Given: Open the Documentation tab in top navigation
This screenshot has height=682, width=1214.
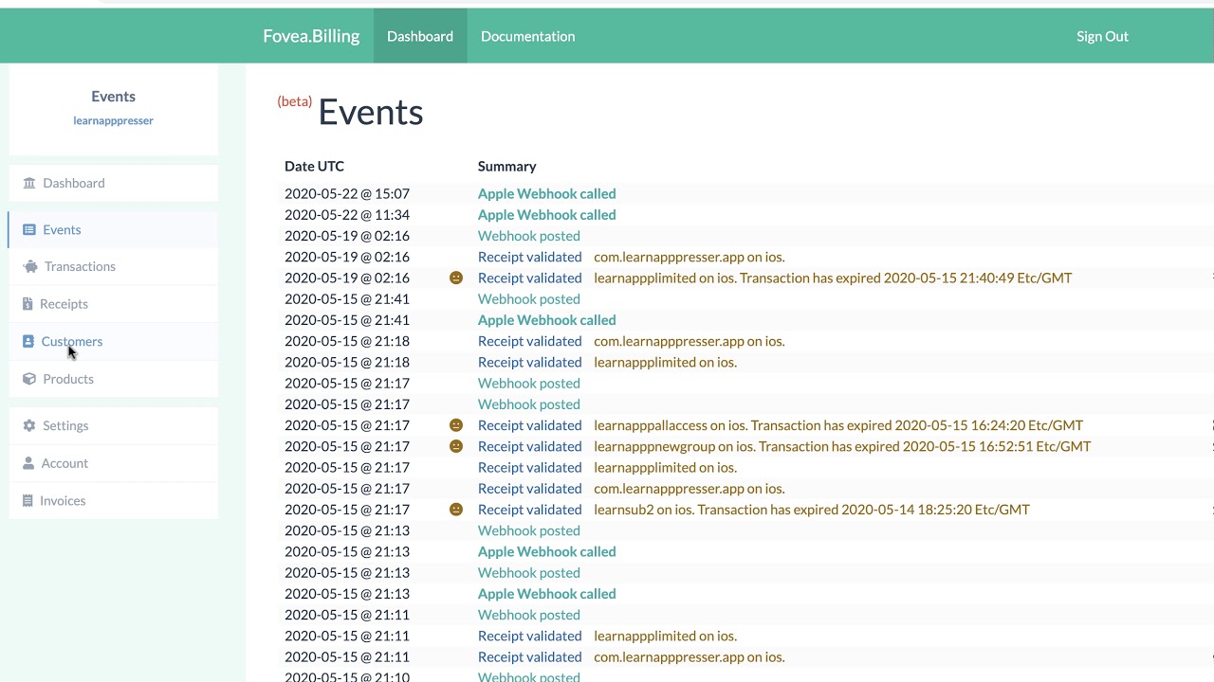Looking at the screenshot, I should (x=527, y=36).
